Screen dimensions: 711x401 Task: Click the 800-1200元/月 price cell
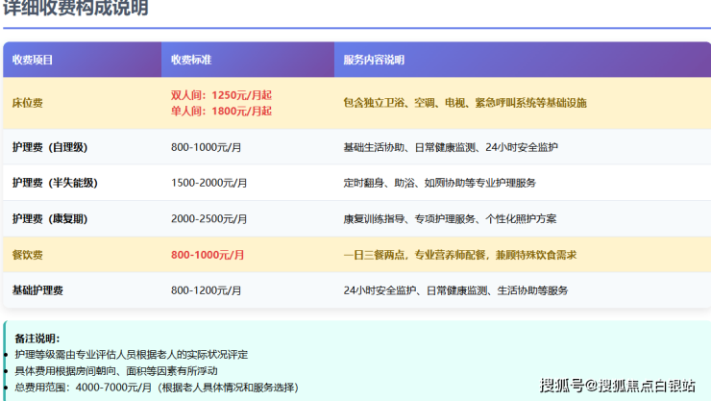tap(207, 290)
